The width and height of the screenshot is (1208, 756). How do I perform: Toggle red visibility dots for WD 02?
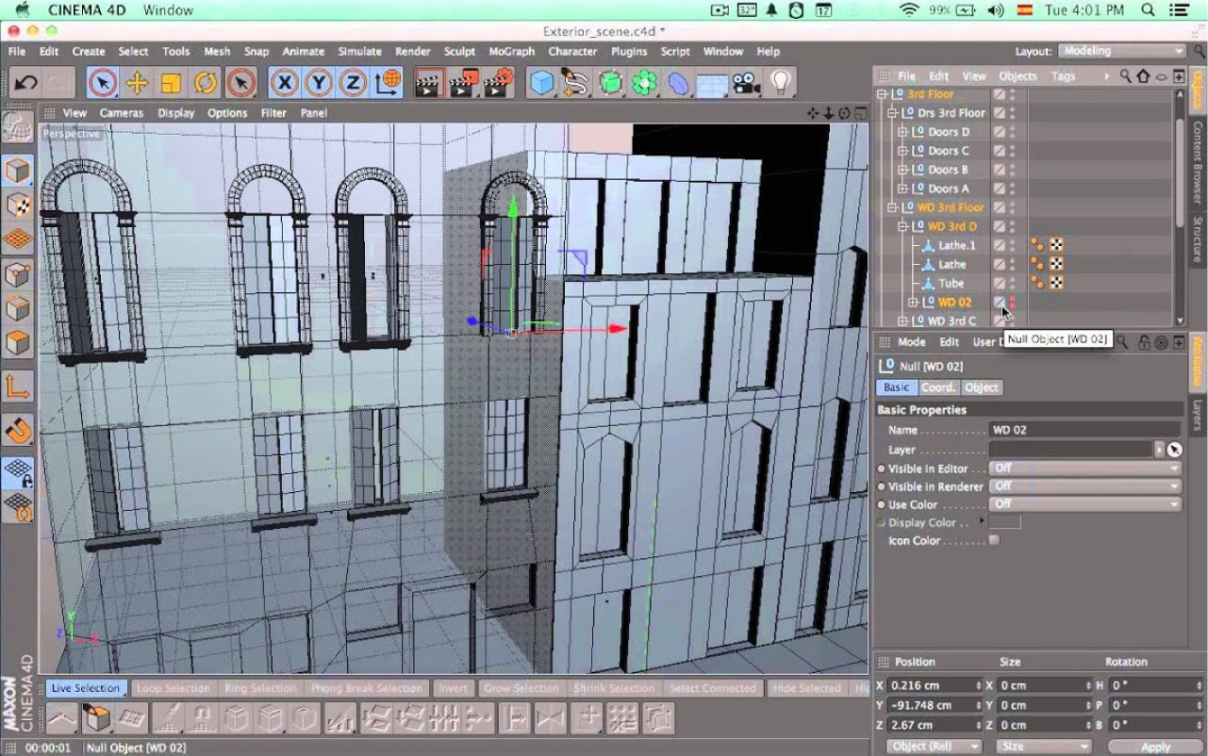(x=1013, y=302)
